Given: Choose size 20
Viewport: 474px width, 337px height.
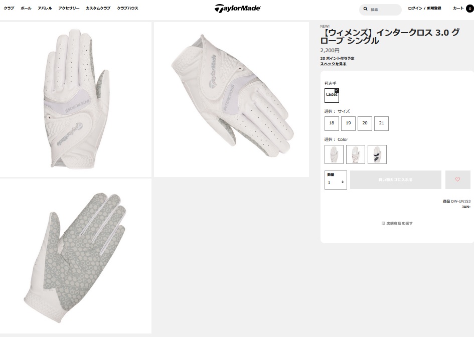Looking at the screenshot, I should [x=365, y=123].
